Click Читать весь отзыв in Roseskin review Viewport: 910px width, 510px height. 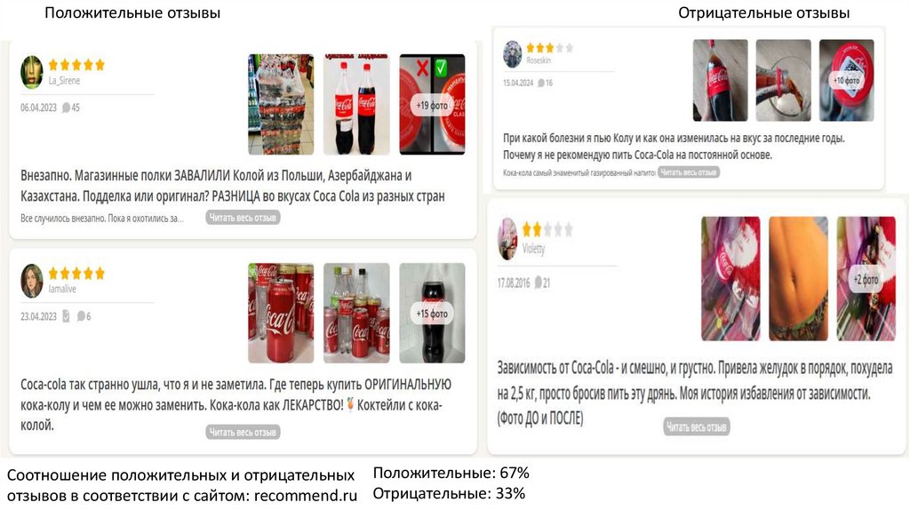[689, 172]
